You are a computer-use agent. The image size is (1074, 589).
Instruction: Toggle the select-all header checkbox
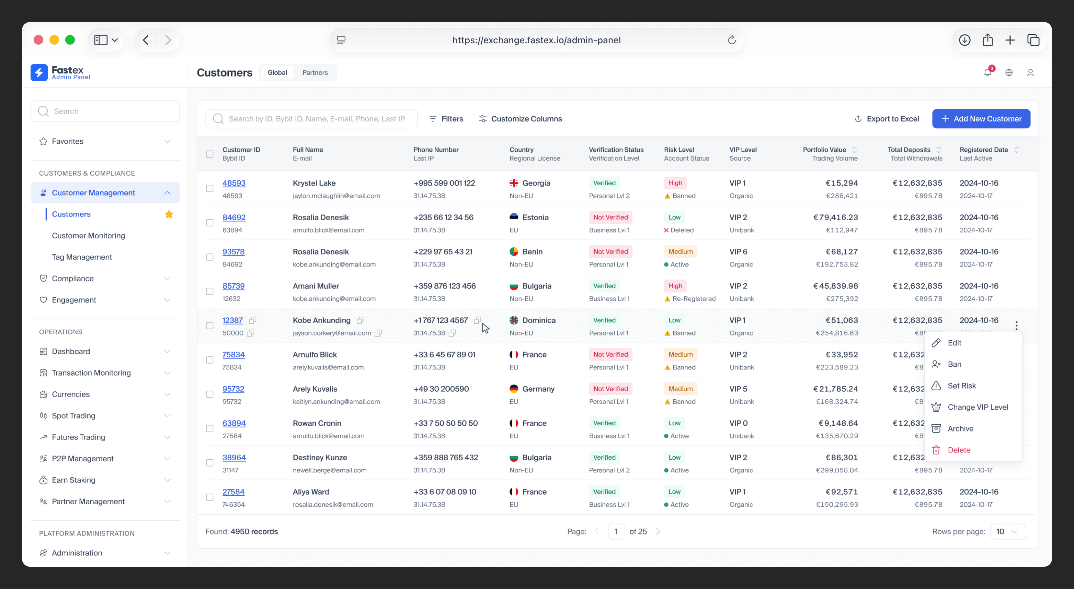(210, 154)
